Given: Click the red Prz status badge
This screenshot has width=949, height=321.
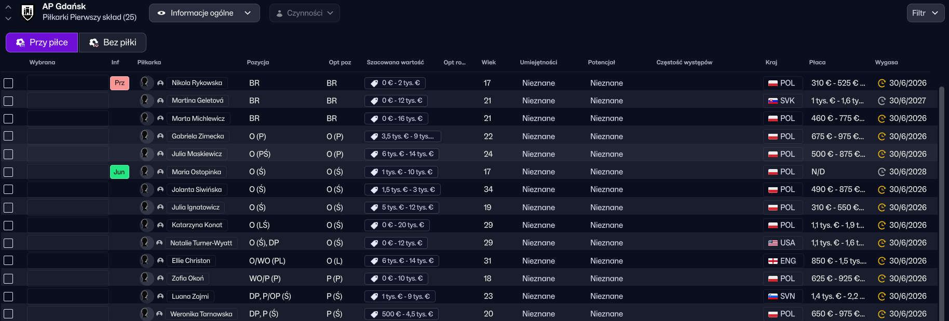Looking at the screenshot, I should tap(119, 83).
